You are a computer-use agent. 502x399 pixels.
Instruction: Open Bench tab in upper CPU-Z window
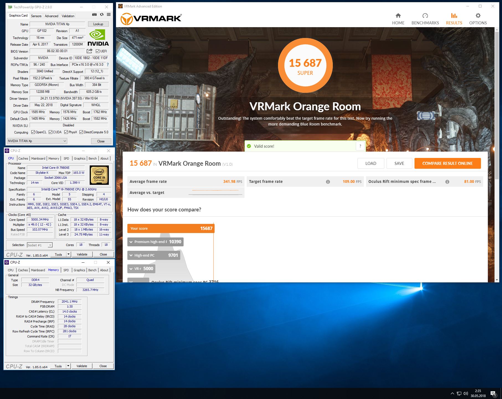point(93,158)
